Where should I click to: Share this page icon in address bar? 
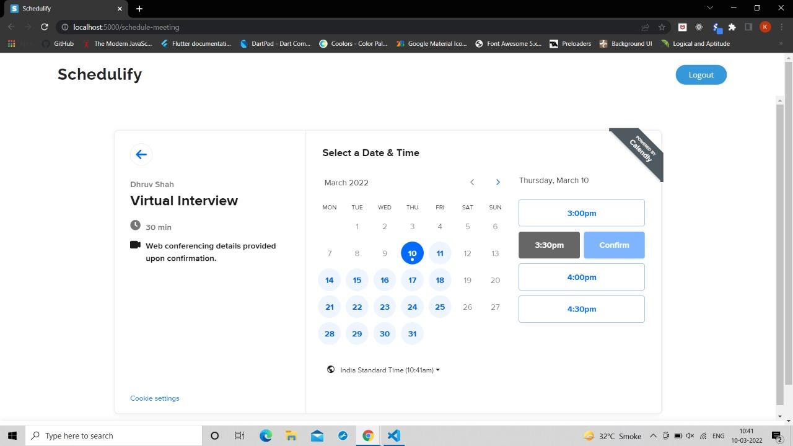click(646, 27)
